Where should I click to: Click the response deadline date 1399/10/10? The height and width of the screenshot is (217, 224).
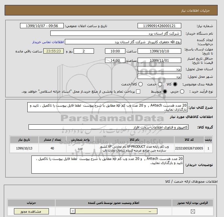point(159,51)
